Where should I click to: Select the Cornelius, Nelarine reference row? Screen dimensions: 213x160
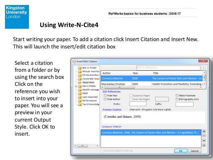[x=152, y=78]
